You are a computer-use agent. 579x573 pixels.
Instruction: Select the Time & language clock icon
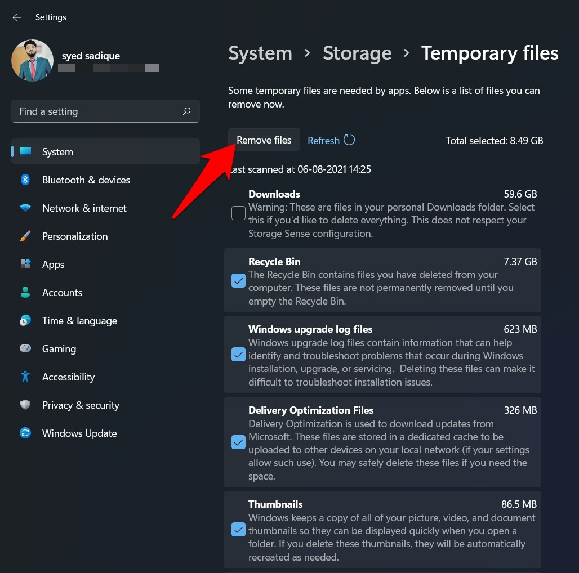[x=25, y=320]
